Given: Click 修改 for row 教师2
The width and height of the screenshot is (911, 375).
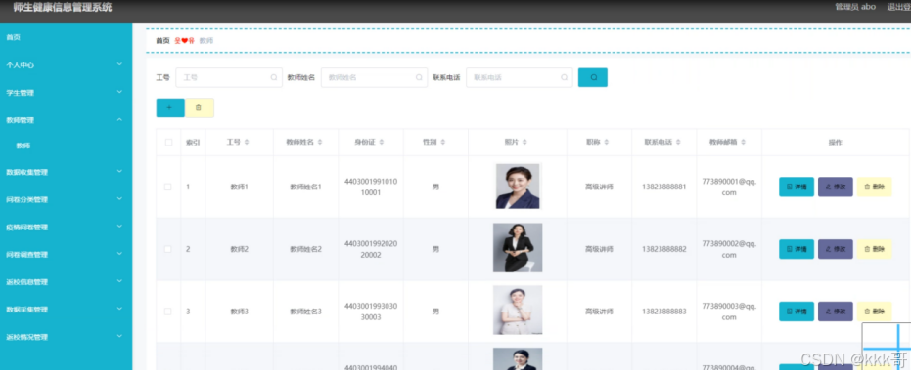Looking at the screenshot, I should 836,249.
